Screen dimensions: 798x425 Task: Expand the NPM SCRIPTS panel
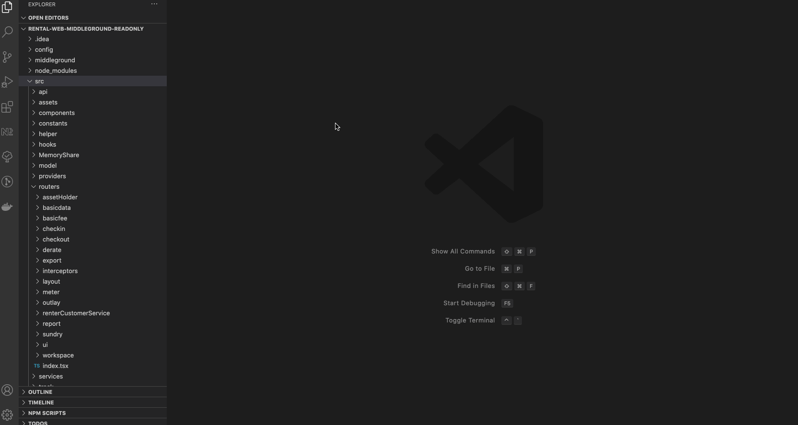(93, 413)
